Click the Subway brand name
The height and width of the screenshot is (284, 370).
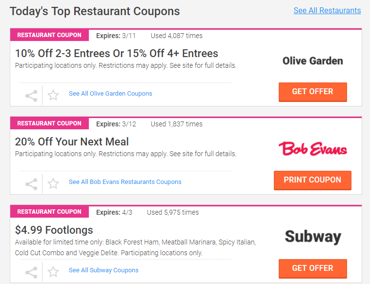(313, 237)
